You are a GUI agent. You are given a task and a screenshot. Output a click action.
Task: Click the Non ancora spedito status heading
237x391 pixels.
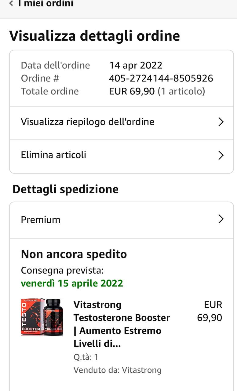pyautogui.click(x=74, y=254)
